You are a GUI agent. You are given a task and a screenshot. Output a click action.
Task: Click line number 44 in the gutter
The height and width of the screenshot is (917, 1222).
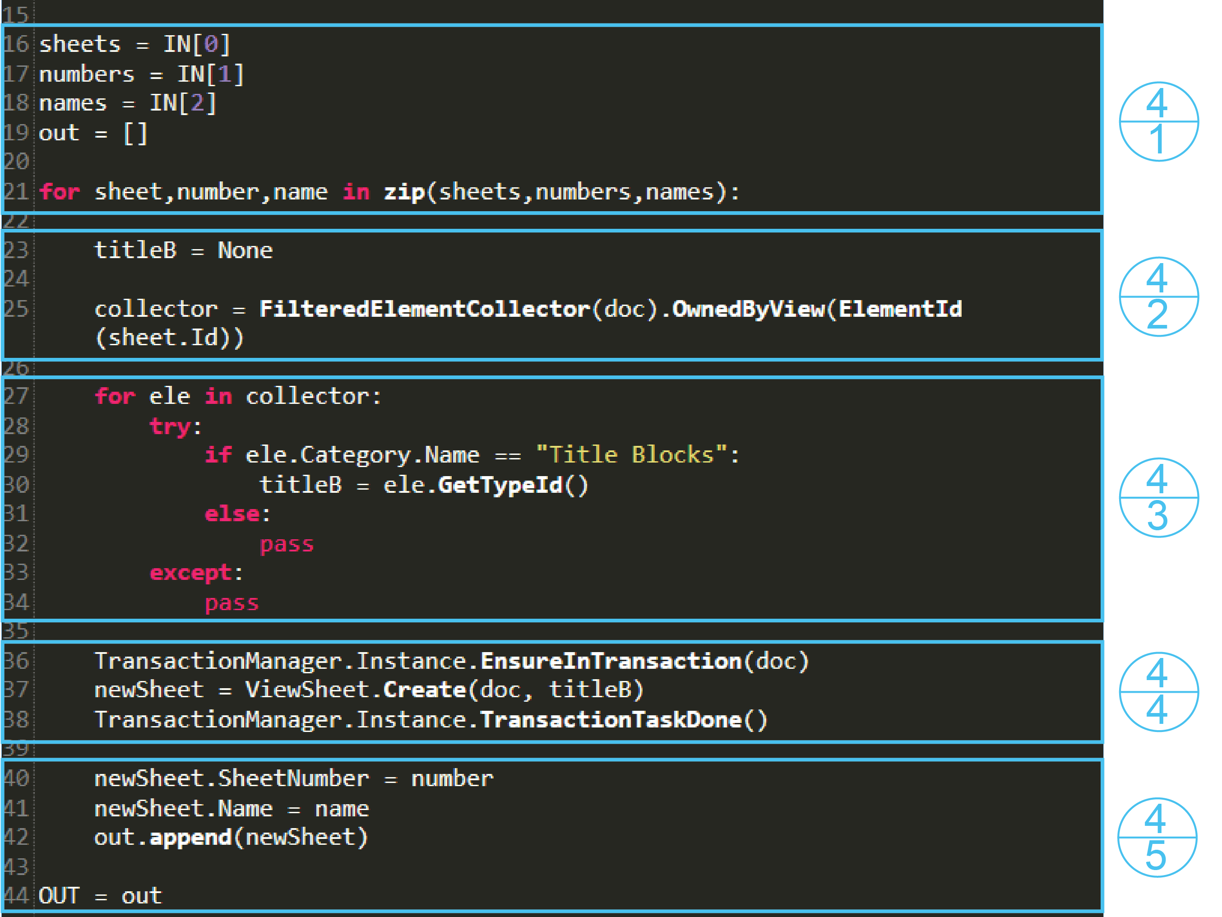[x=17, y=896]
